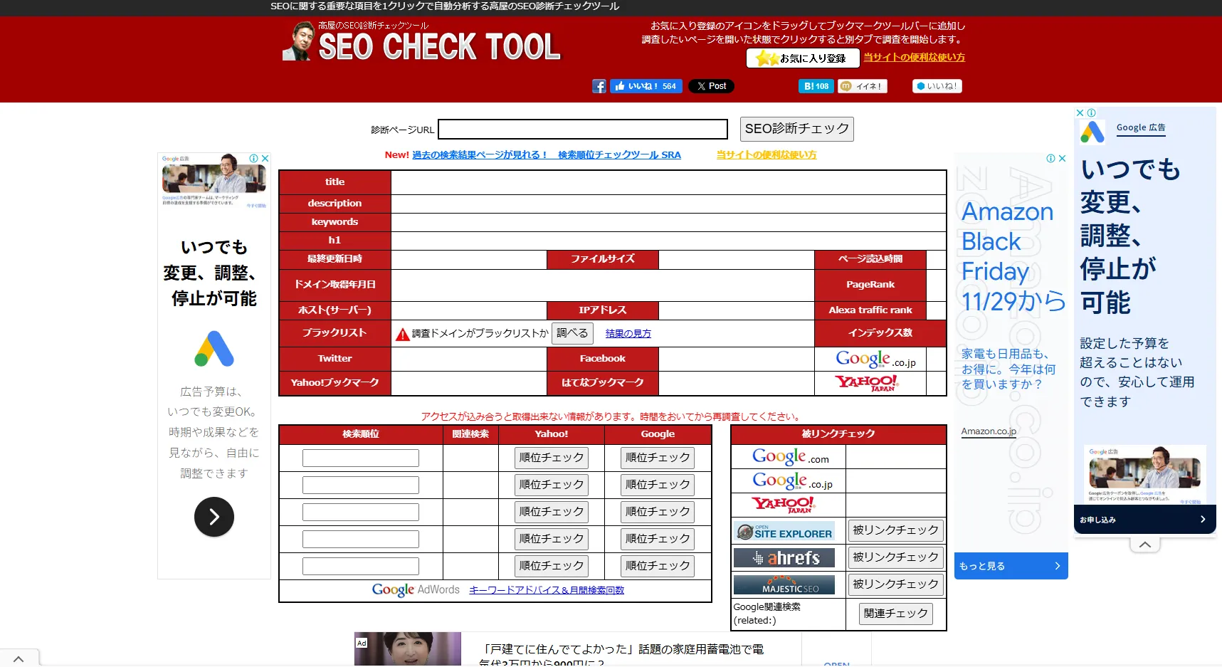Click the Open Site Explorer logo

coord(784,531)
